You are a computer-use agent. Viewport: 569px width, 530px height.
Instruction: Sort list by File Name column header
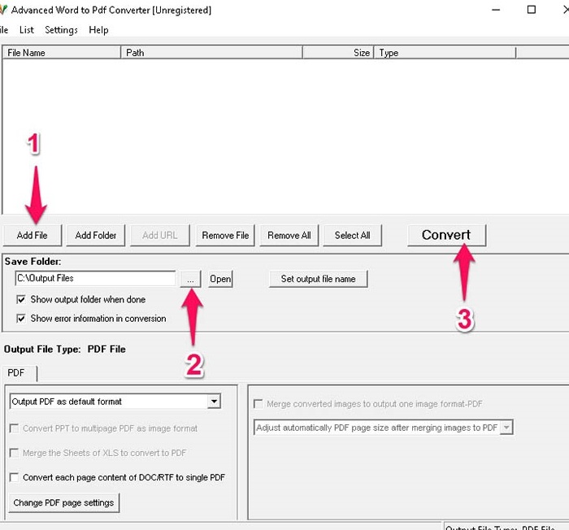point(62,53)
